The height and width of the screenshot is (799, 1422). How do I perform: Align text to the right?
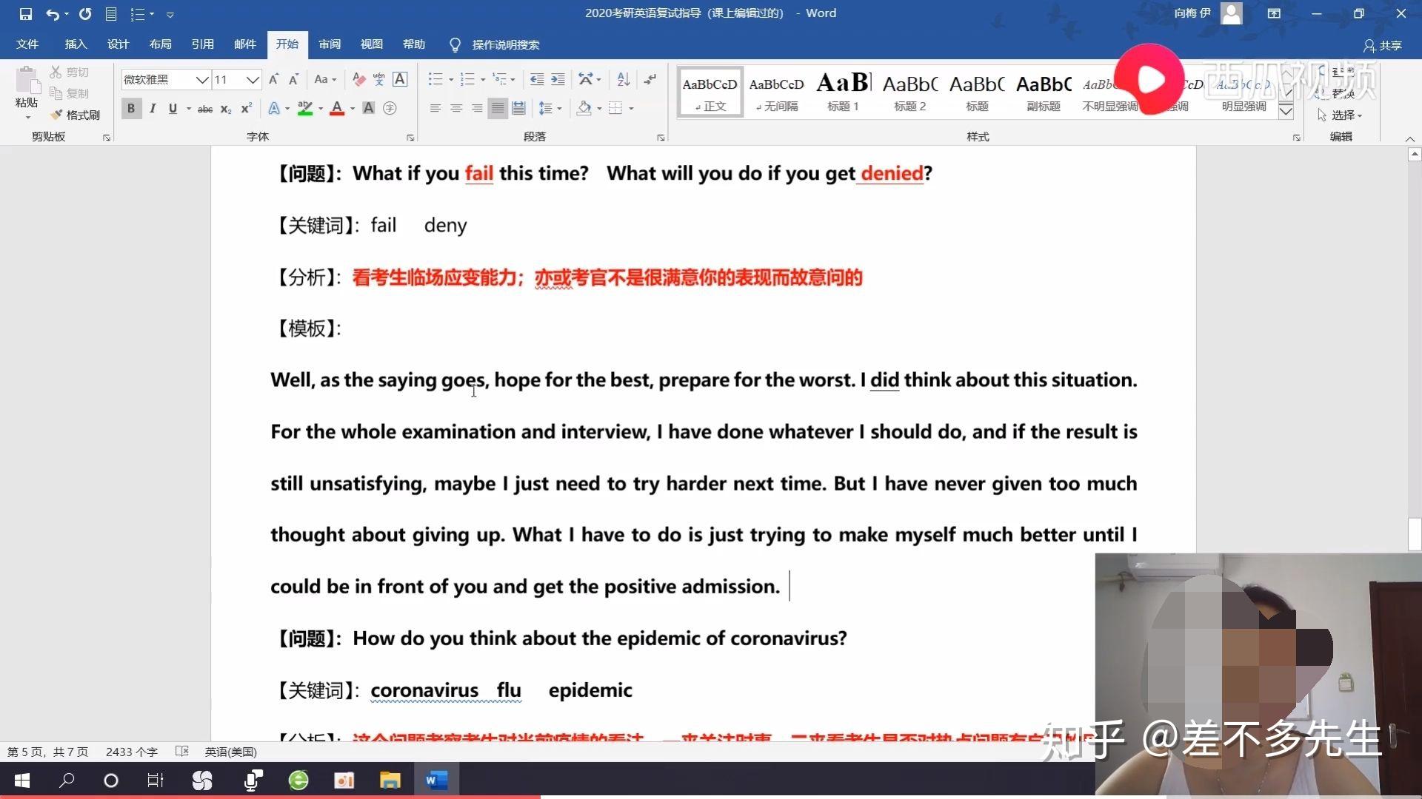(477, 108)
